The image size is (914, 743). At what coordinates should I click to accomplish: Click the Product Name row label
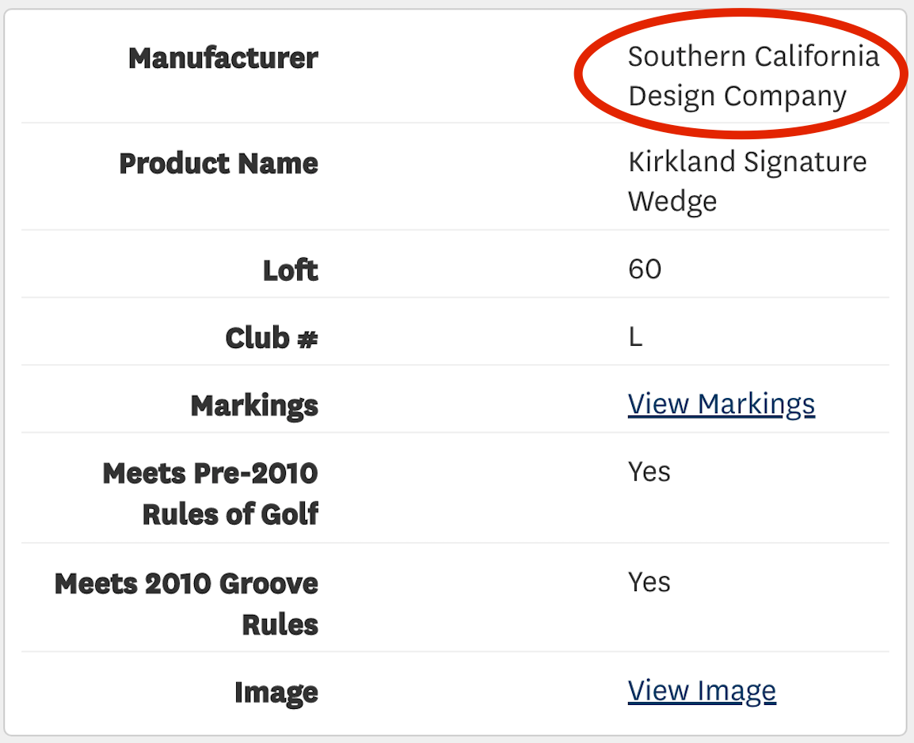coord(219,164)
